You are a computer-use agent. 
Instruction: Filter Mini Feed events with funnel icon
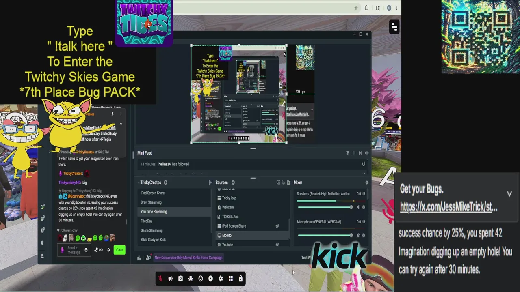click(x=347, y=153)
